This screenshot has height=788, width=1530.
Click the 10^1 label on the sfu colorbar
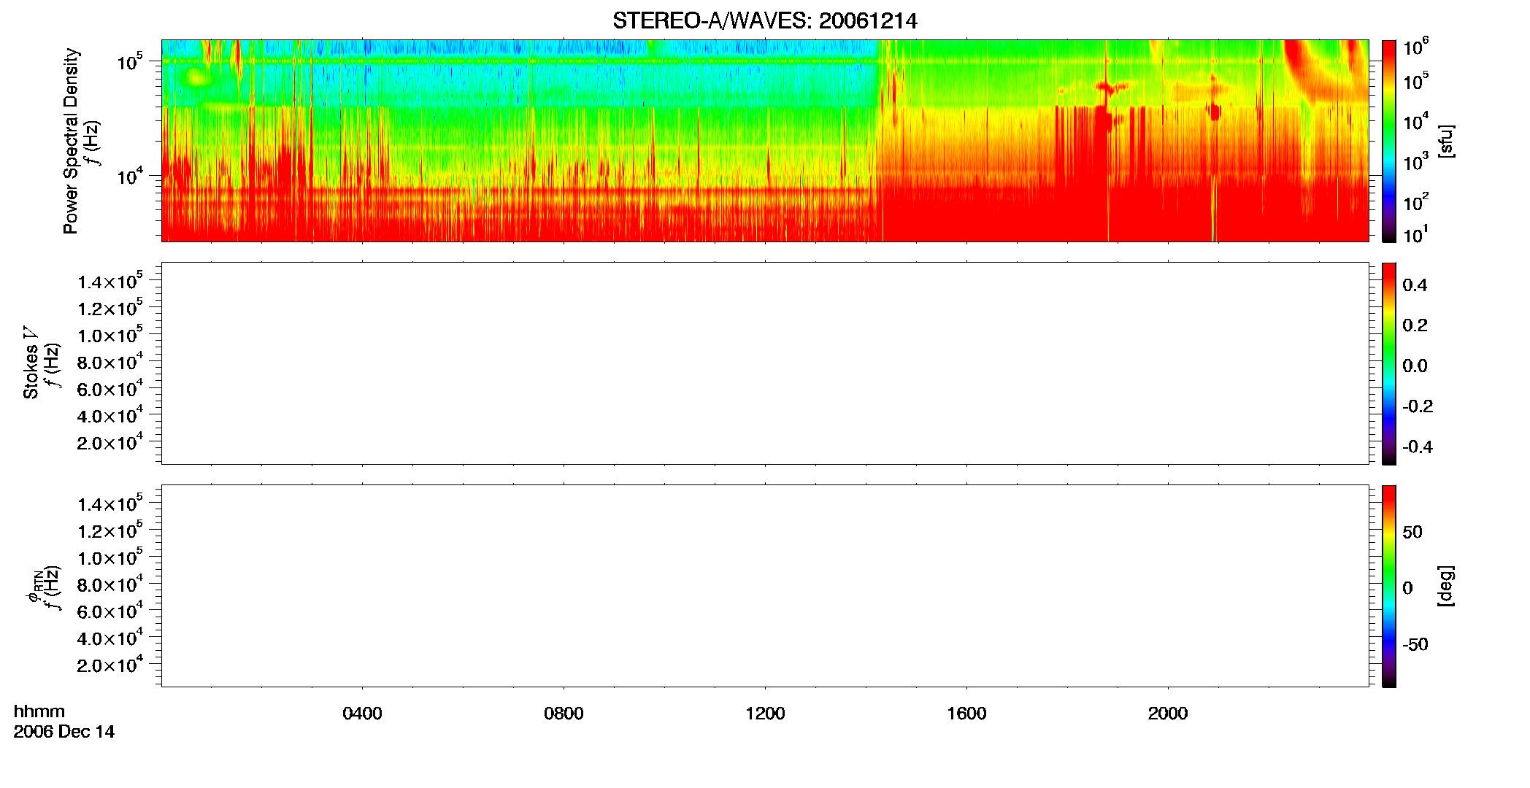pyautogui.click(x=1415, y=235)
